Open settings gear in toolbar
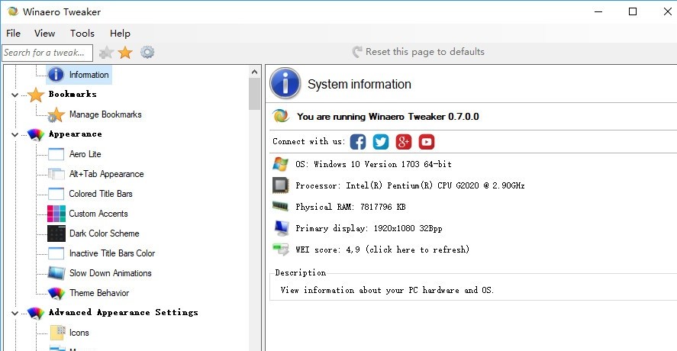 [147, 52]
